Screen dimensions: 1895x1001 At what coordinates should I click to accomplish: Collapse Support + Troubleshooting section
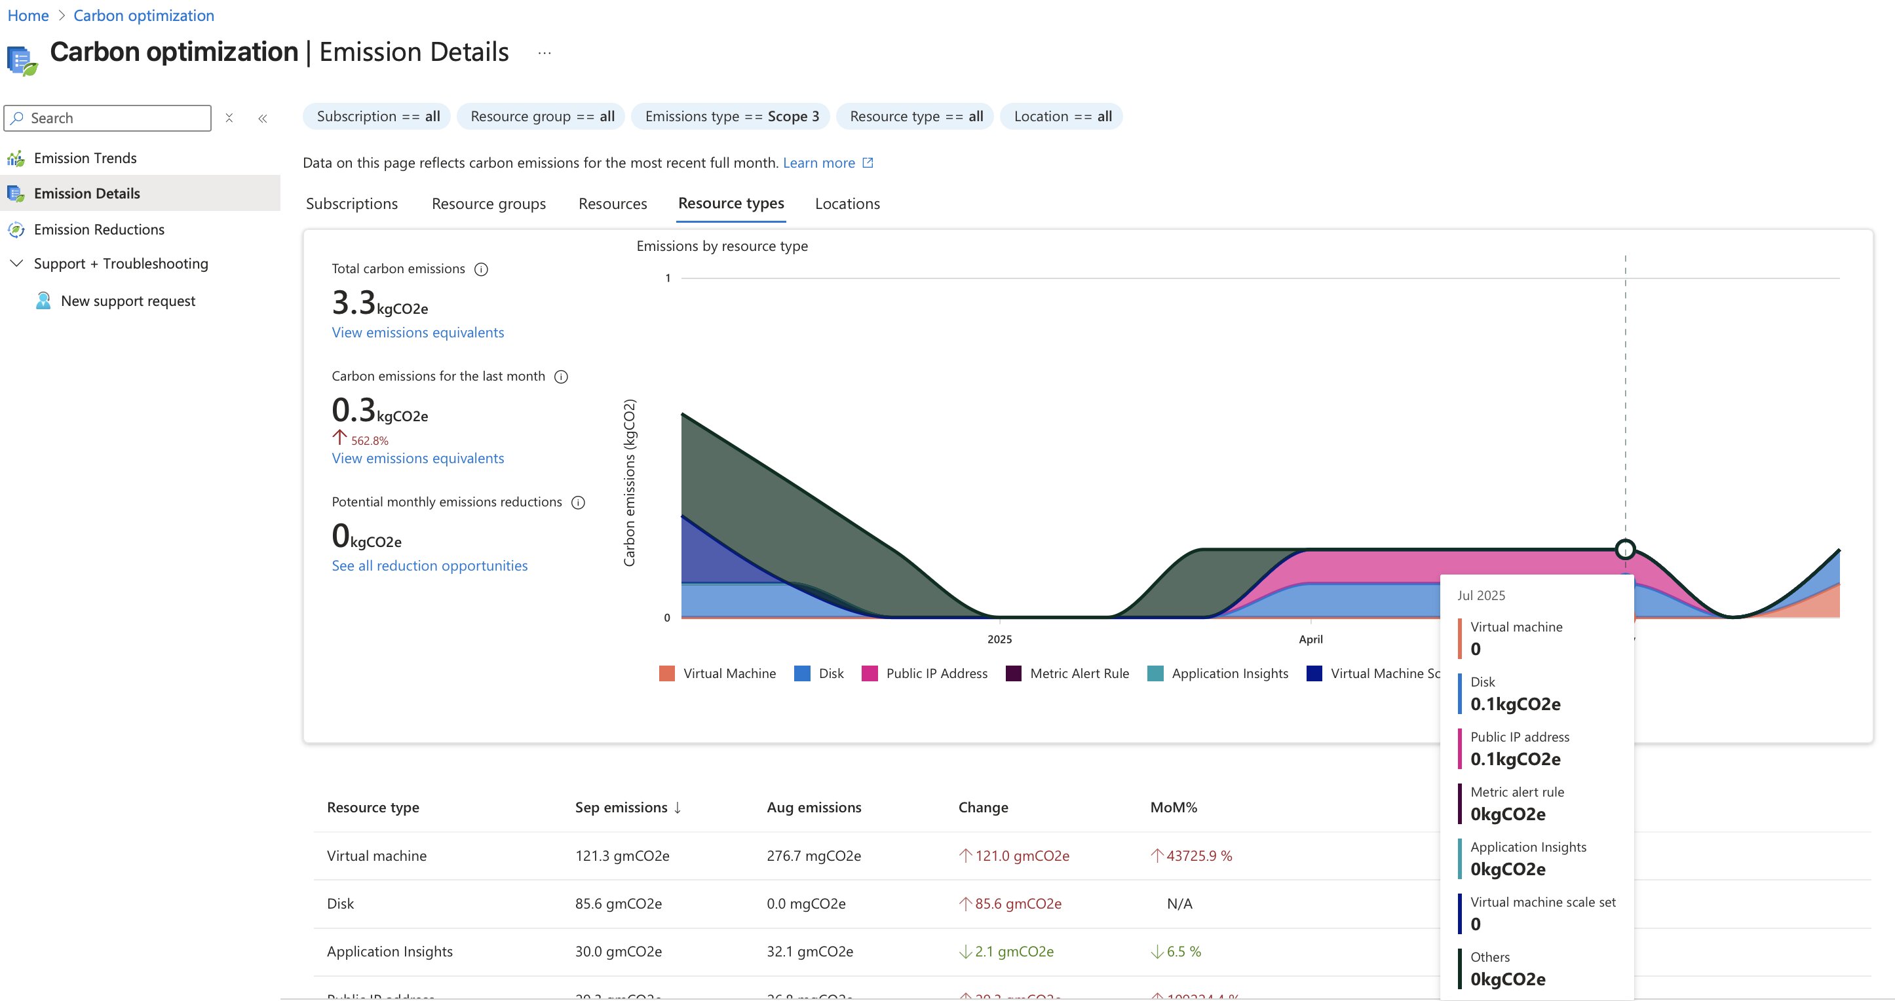point(16,263)
